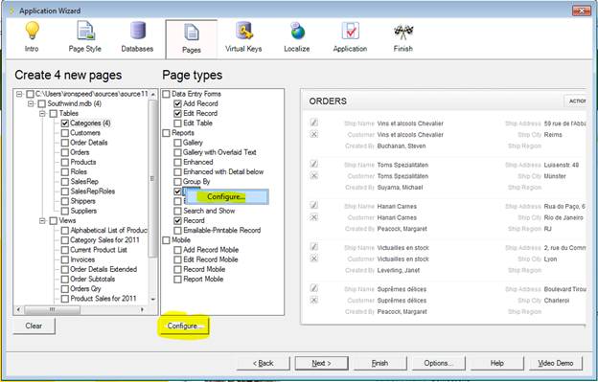This screenshot has height=382, width=598.
Task: Check the Reports group checkbox
Action: pyautogui.click(x=166, y=133)
